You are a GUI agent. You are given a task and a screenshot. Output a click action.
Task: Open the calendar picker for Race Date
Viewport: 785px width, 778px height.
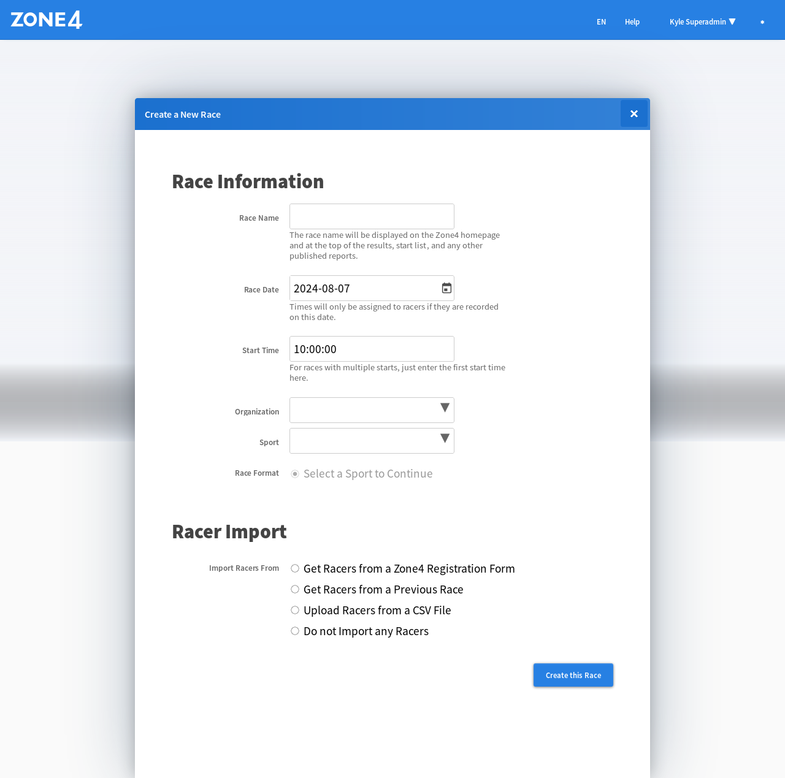pos(446,288)
